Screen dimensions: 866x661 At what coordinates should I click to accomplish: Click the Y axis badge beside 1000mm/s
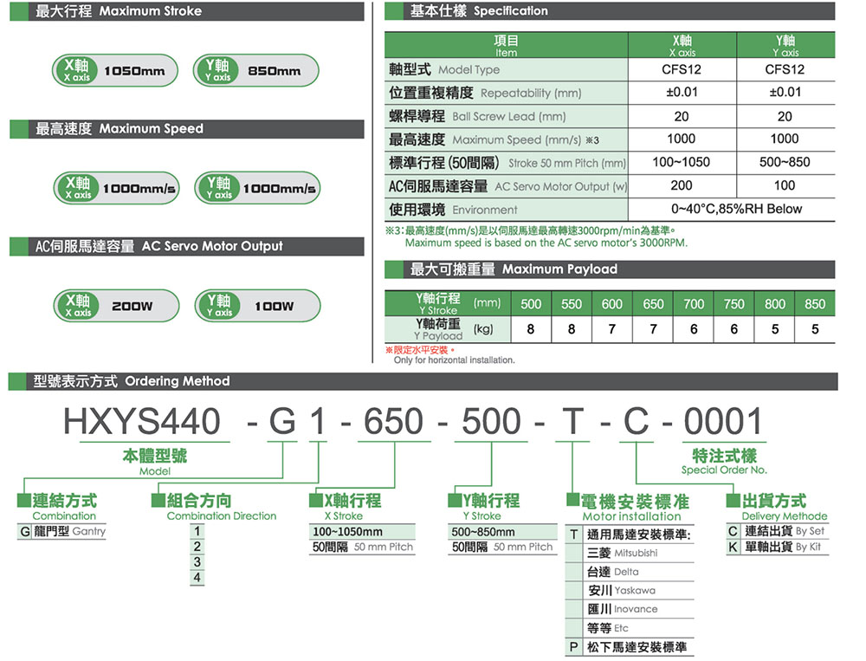219,188
